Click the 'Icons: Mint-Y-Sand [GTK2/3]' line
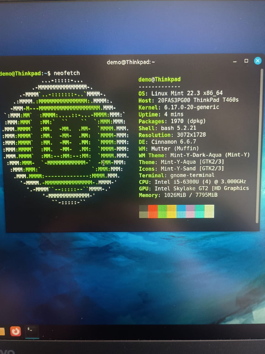 [181, 169]
